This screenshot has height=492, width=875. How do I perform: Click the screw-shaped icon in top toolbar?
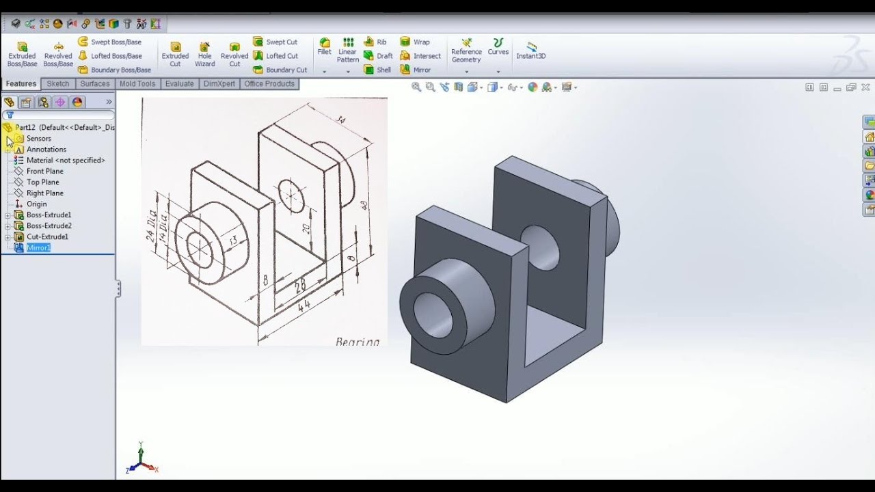pyautogui.click(x=127, y=24)
